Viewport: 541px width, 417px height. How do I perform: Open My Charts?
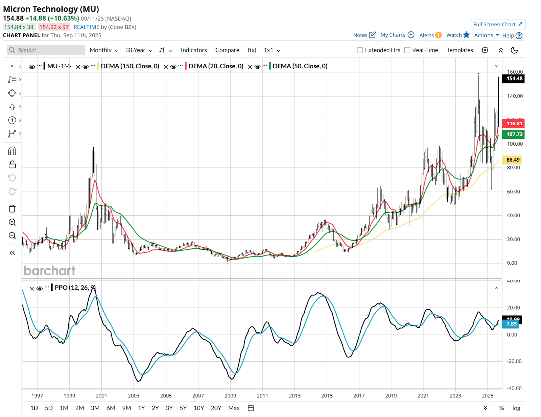[x=397, y=35]
